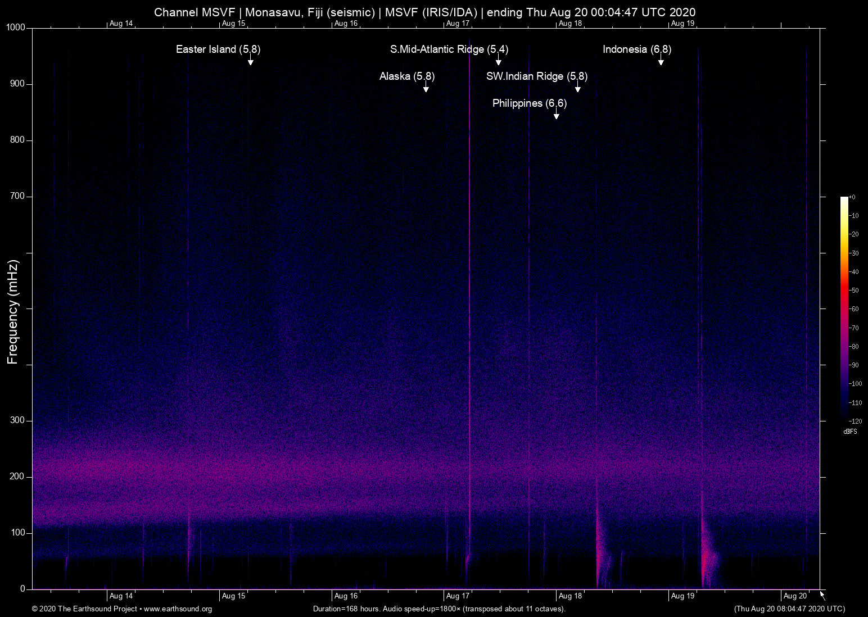Screen dimensions: 868x617
Task: Click Aug 14 on the top time axis
Action: point(121,24)
